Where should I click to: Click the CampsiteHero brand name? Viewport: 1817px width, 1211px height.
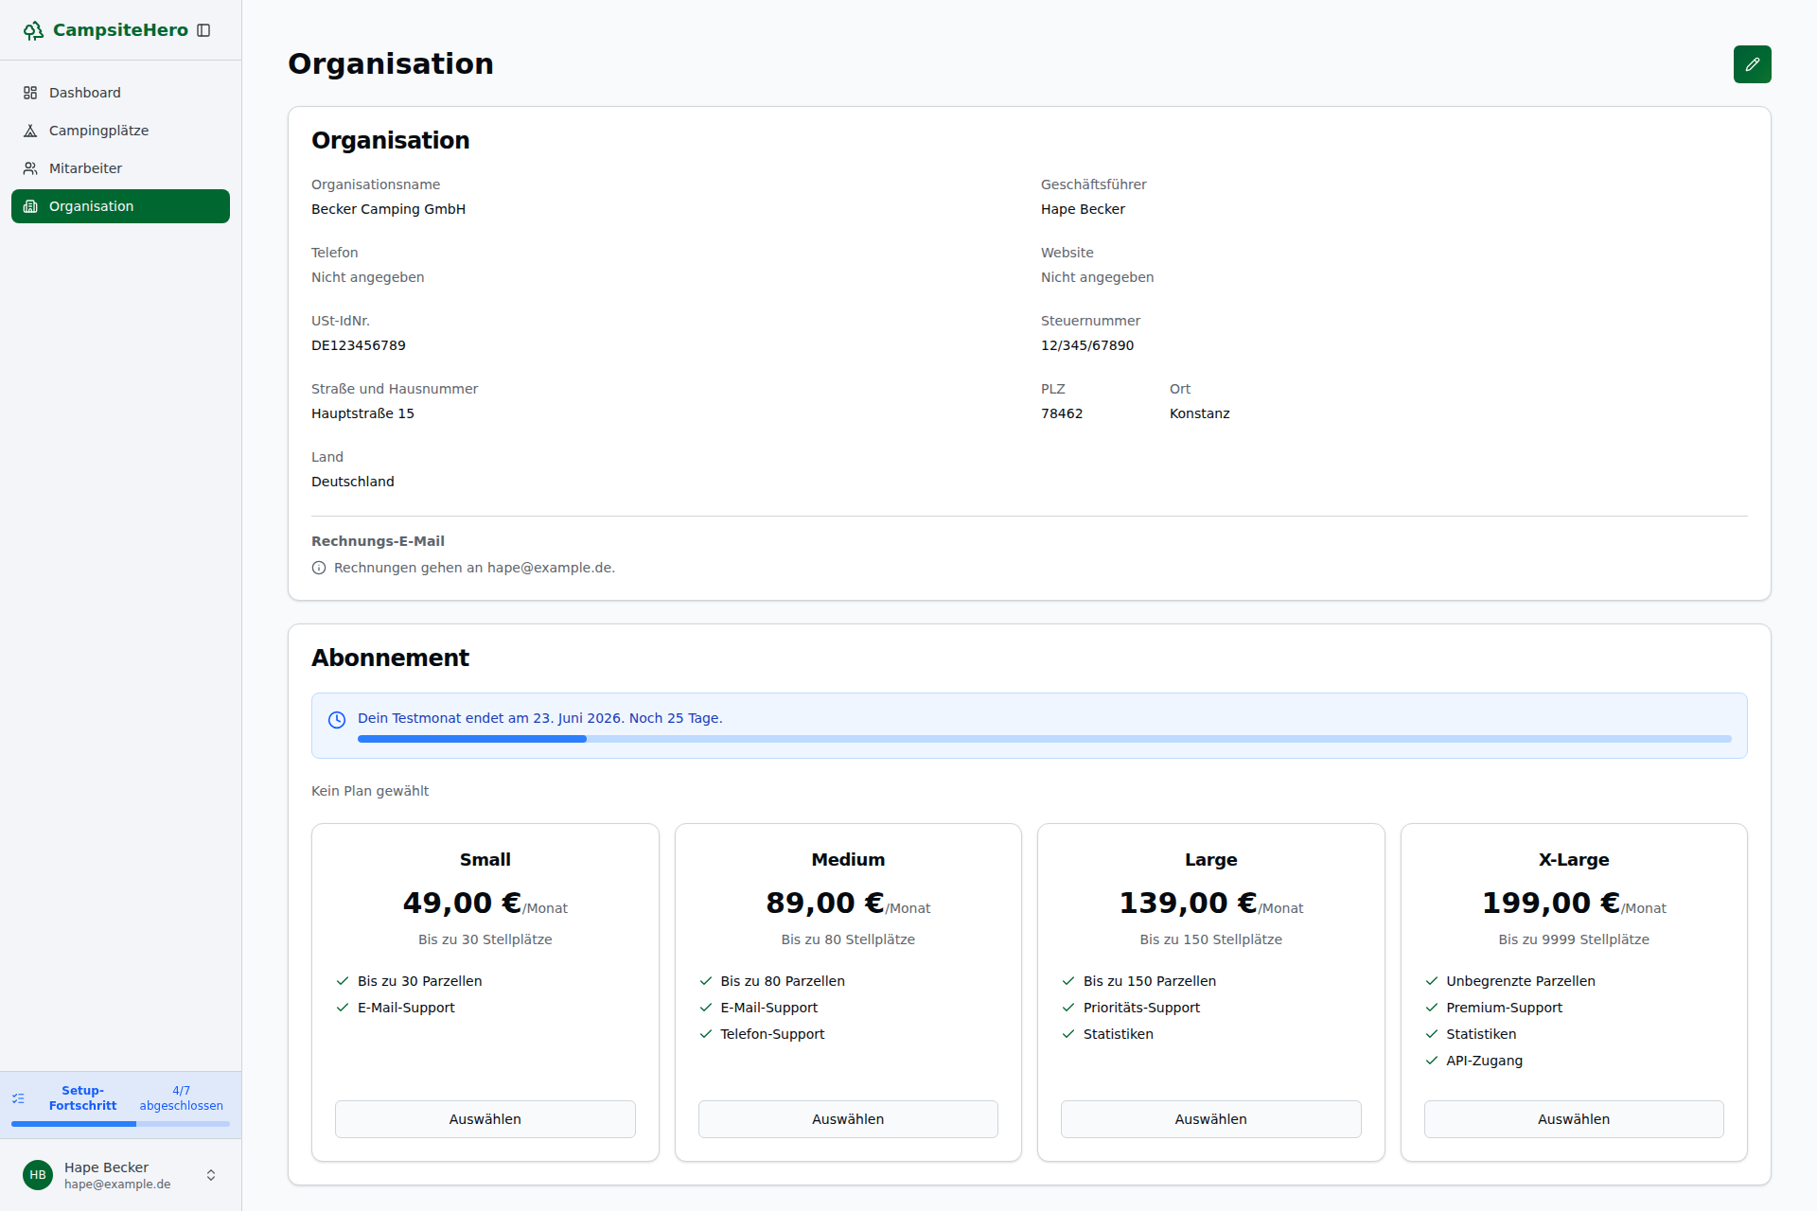[x=120, y=30]
